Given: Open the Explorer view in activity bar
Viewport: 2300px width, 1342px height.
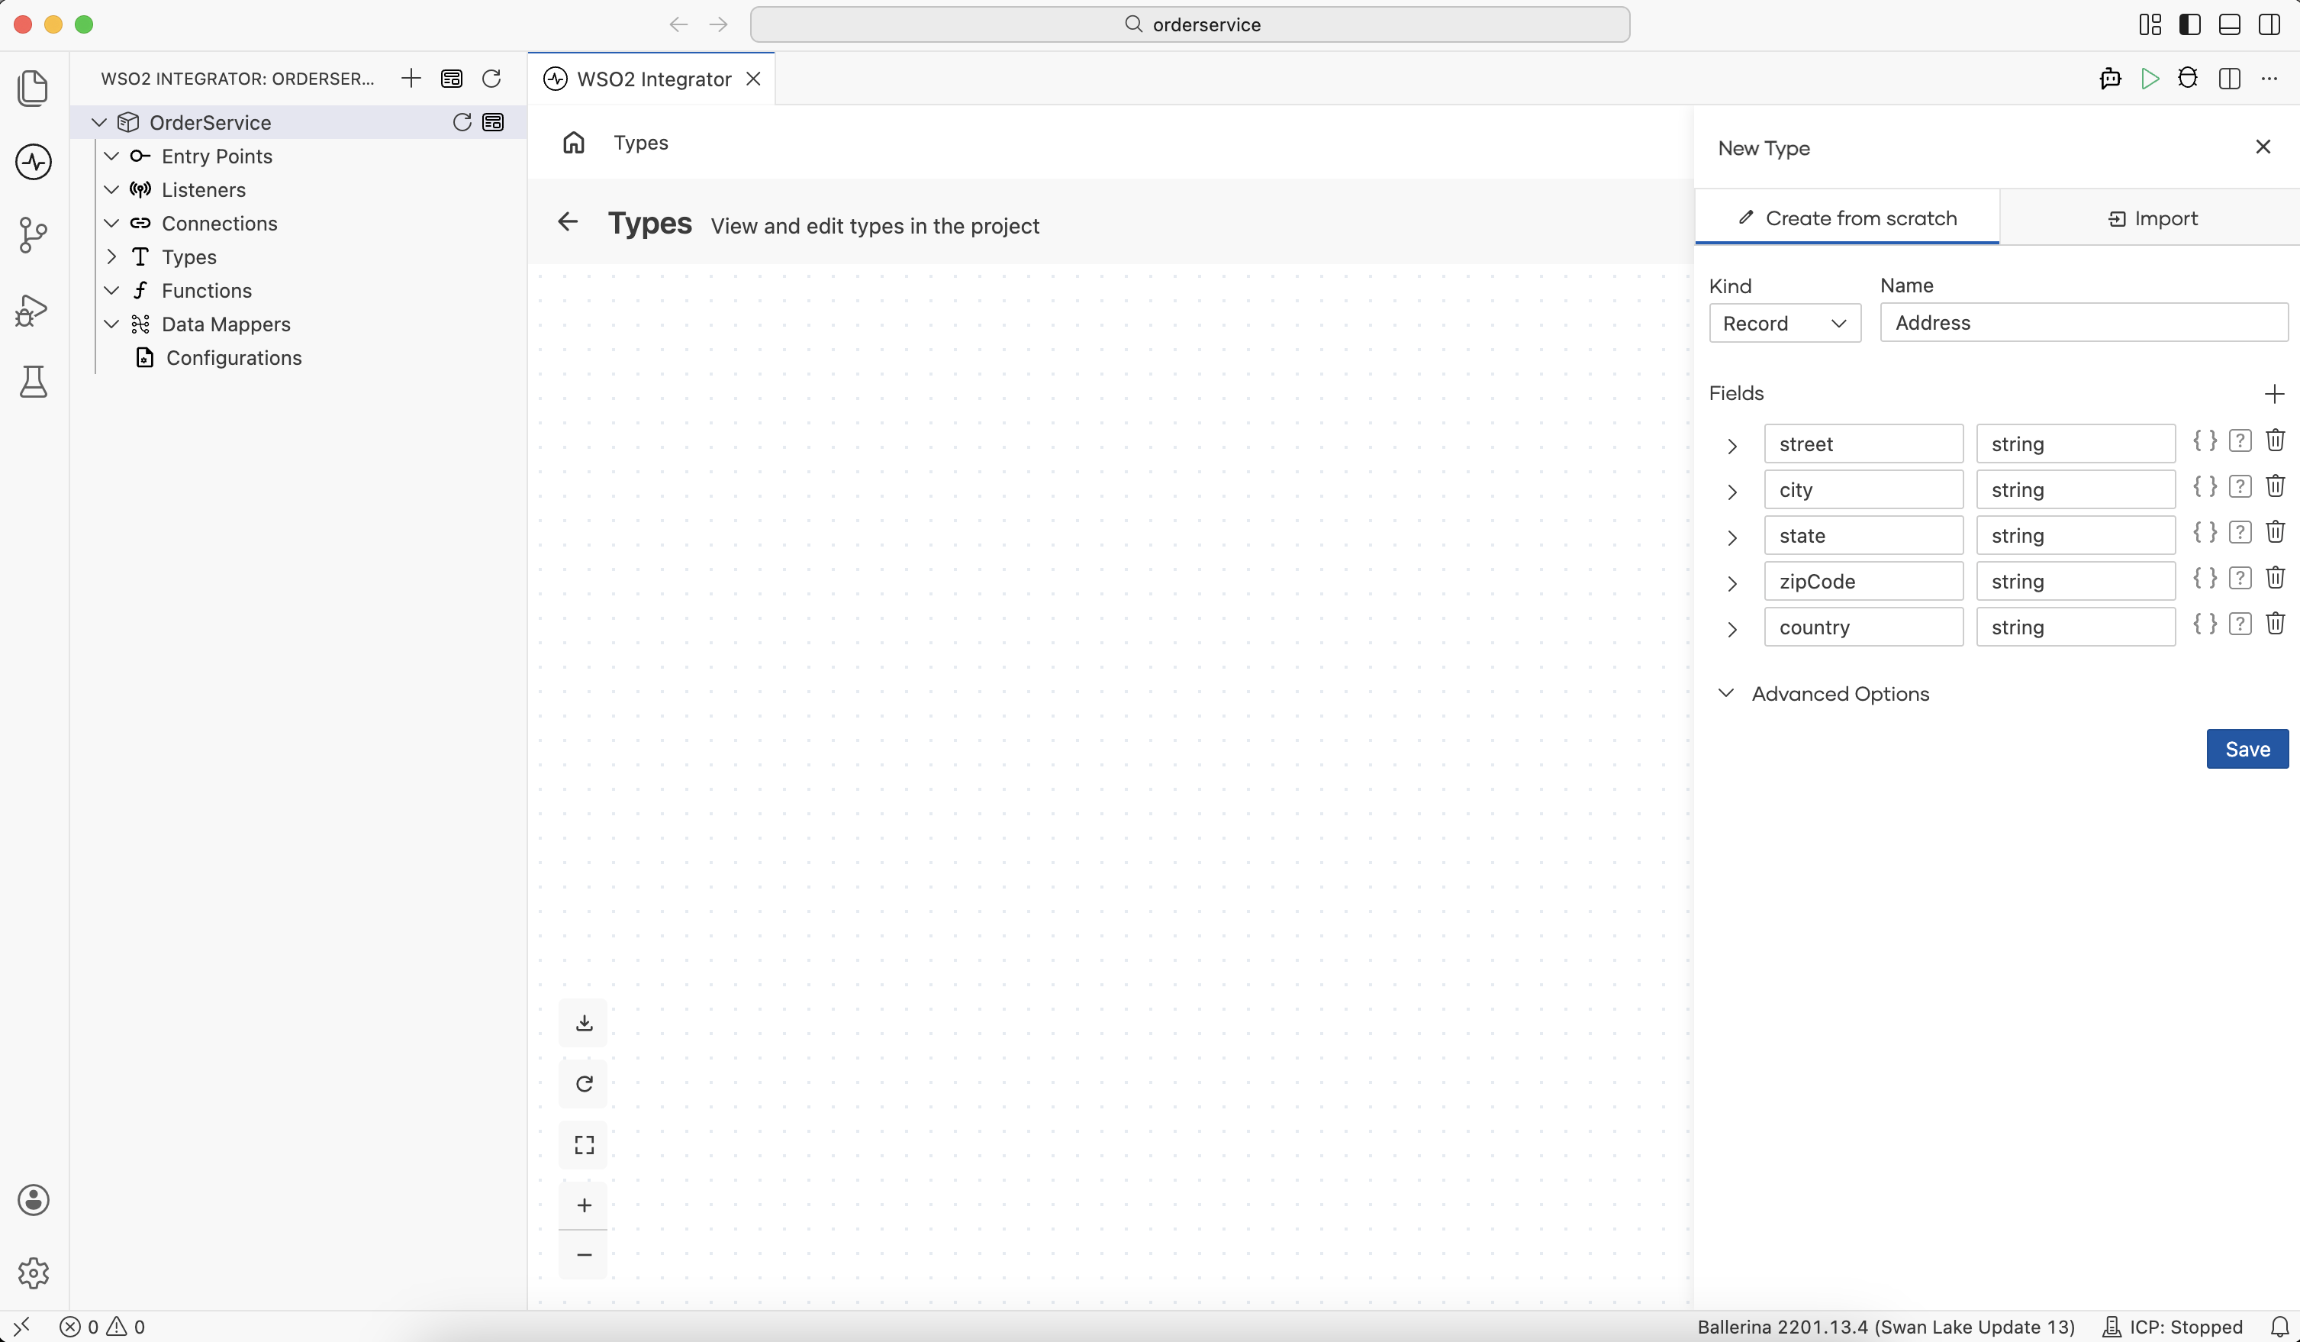Looking at the screenshot, I should [x=34, y=88].
